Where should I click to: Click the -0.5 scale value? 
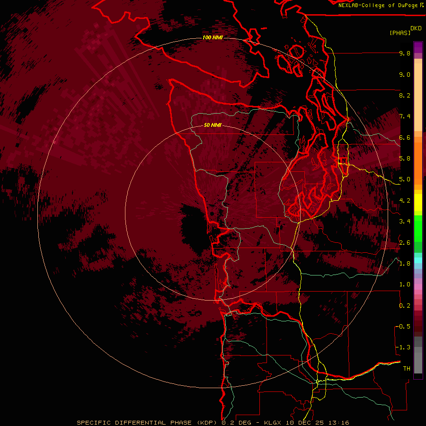click(403, 327)
